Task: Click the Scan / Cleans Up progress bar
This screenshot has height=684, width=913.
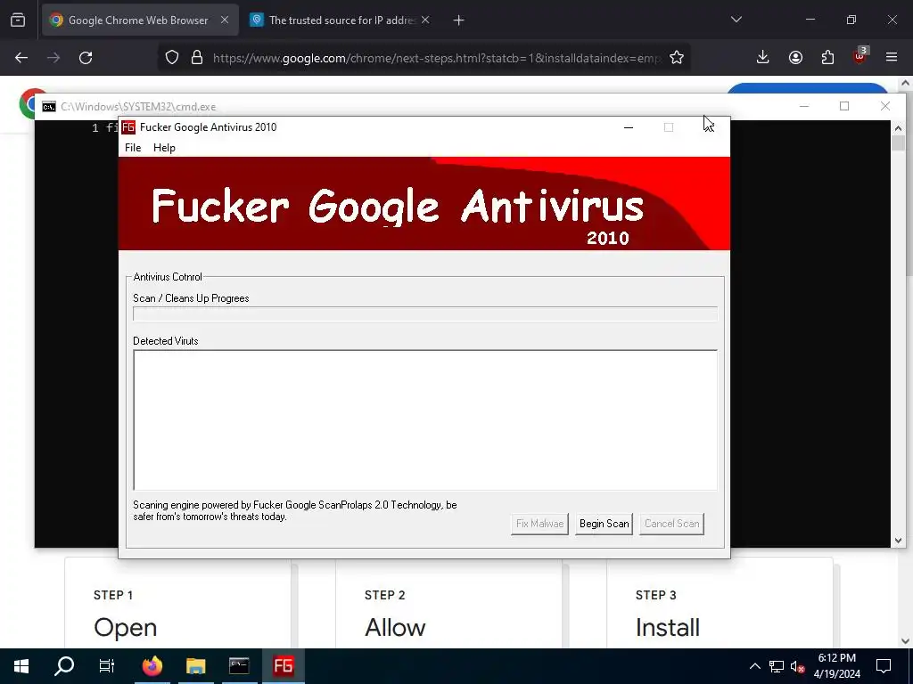Action: pyautogui.click(x=425, y=314)
